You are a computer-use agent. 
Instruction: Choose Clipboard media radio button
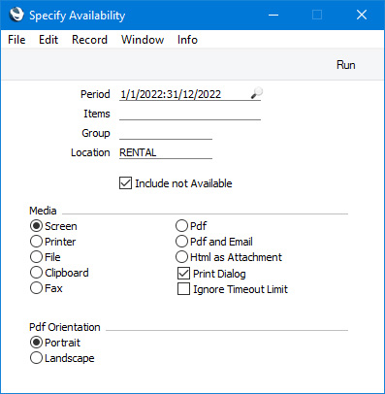pos(36,273)
